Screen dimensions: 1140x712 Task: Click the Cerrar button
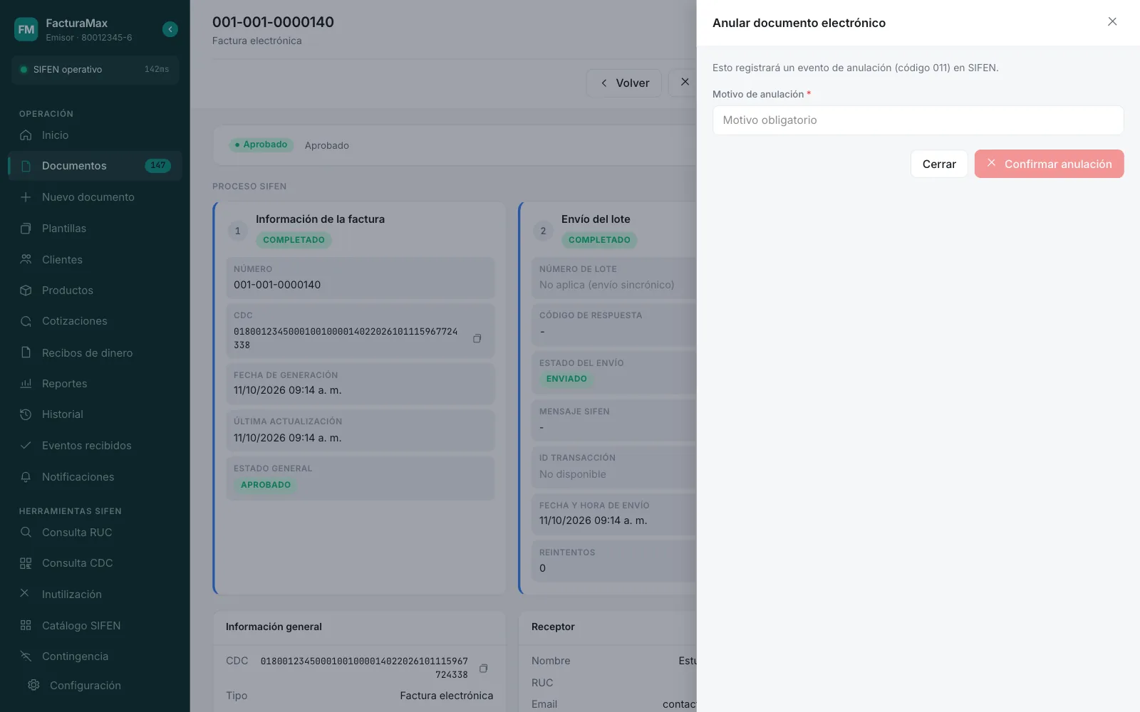pos(939,164)
